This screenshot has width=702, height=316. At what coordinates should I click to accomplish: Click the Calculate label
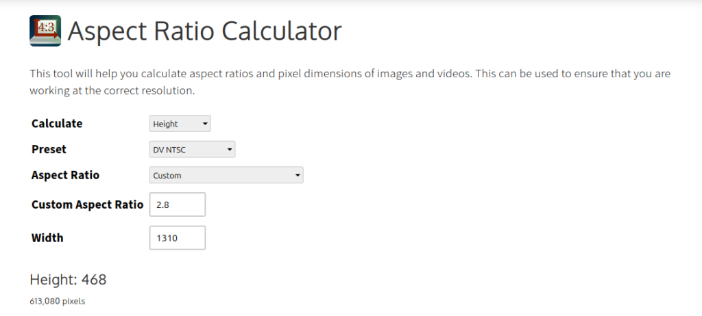click(57, 124)
